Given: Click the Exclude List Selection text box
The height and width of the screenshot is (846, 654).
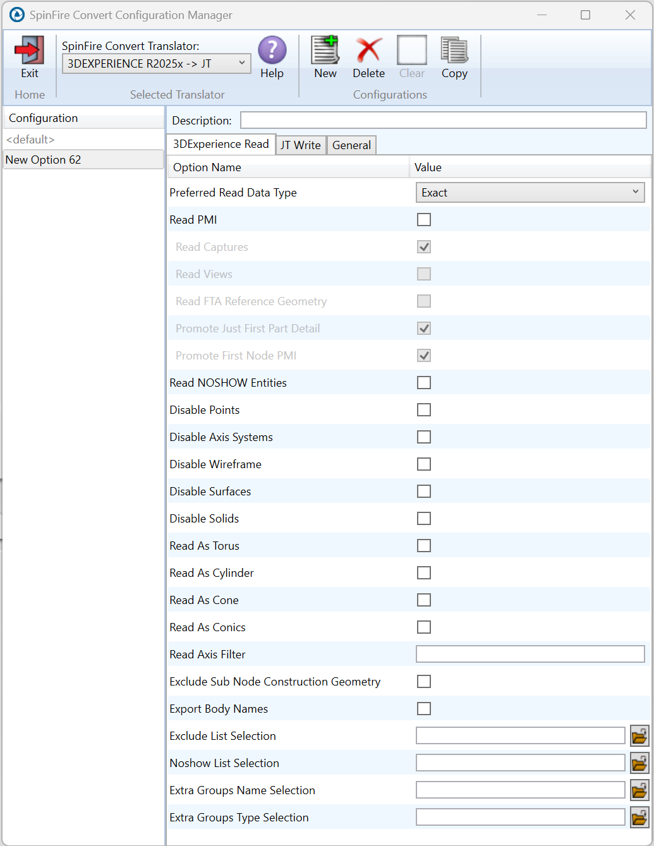Looking at the screenshot, I should point(521,735).
